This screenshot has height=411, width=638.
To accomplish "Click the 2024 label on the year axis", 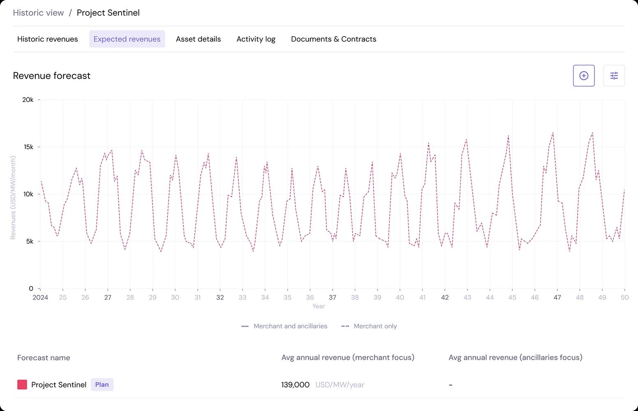I will click(x=40, y=298).
